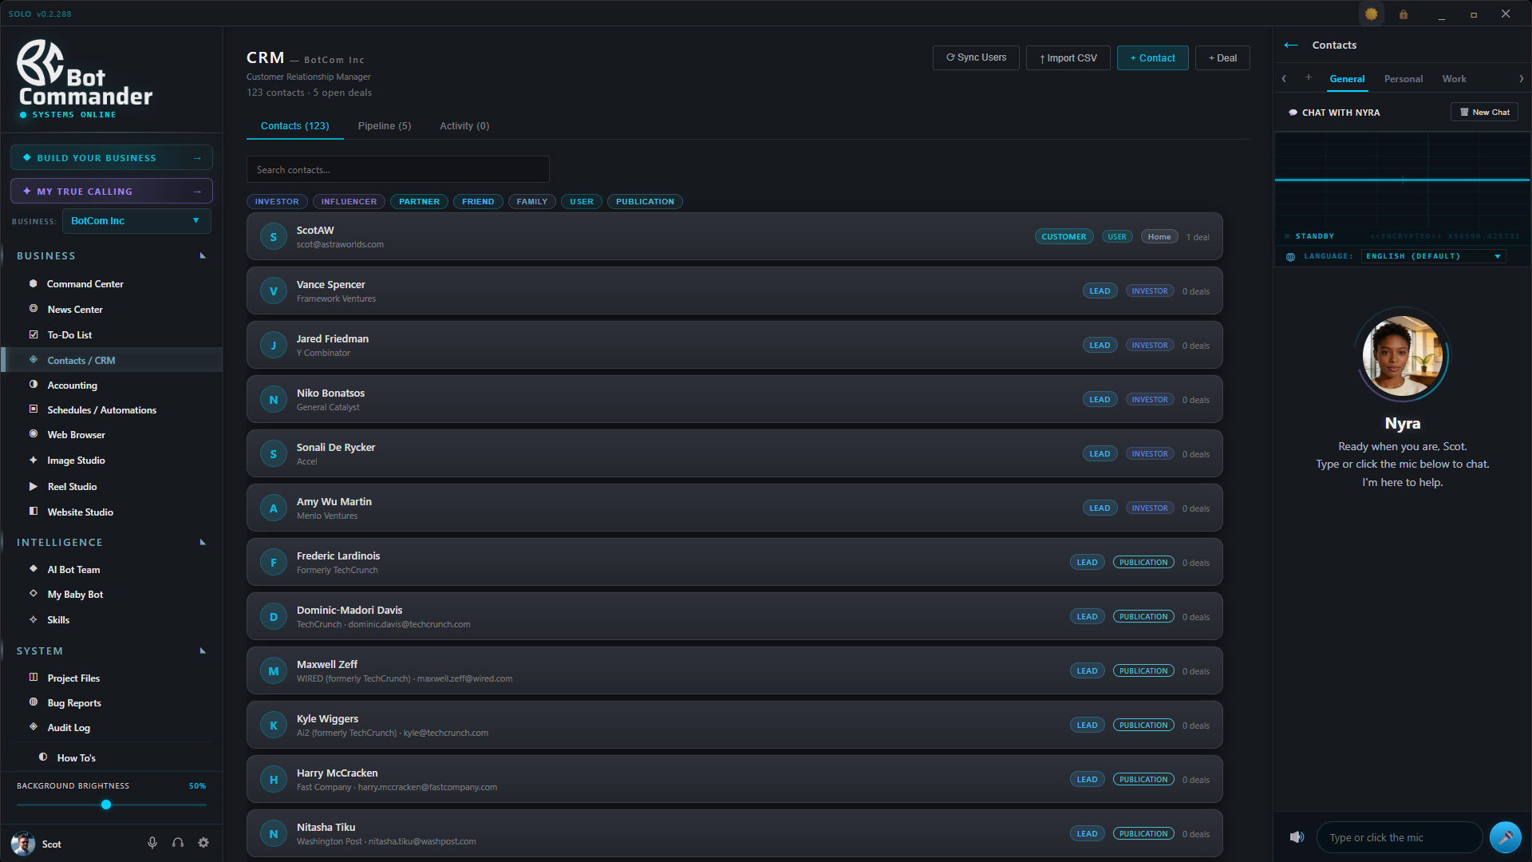This screenshot has height=862, width=1532.
Task: Click Nyra's avatar picture
Action: 1402,356
